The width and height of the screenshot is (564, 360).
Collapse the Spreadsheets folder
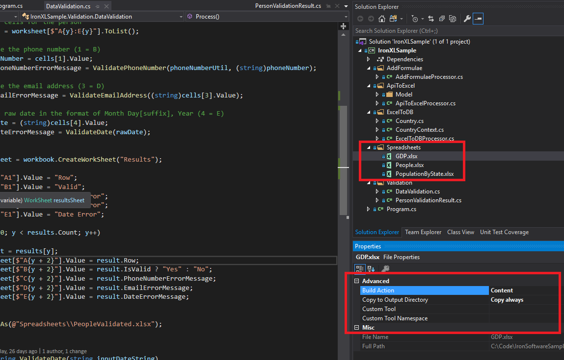368,147
